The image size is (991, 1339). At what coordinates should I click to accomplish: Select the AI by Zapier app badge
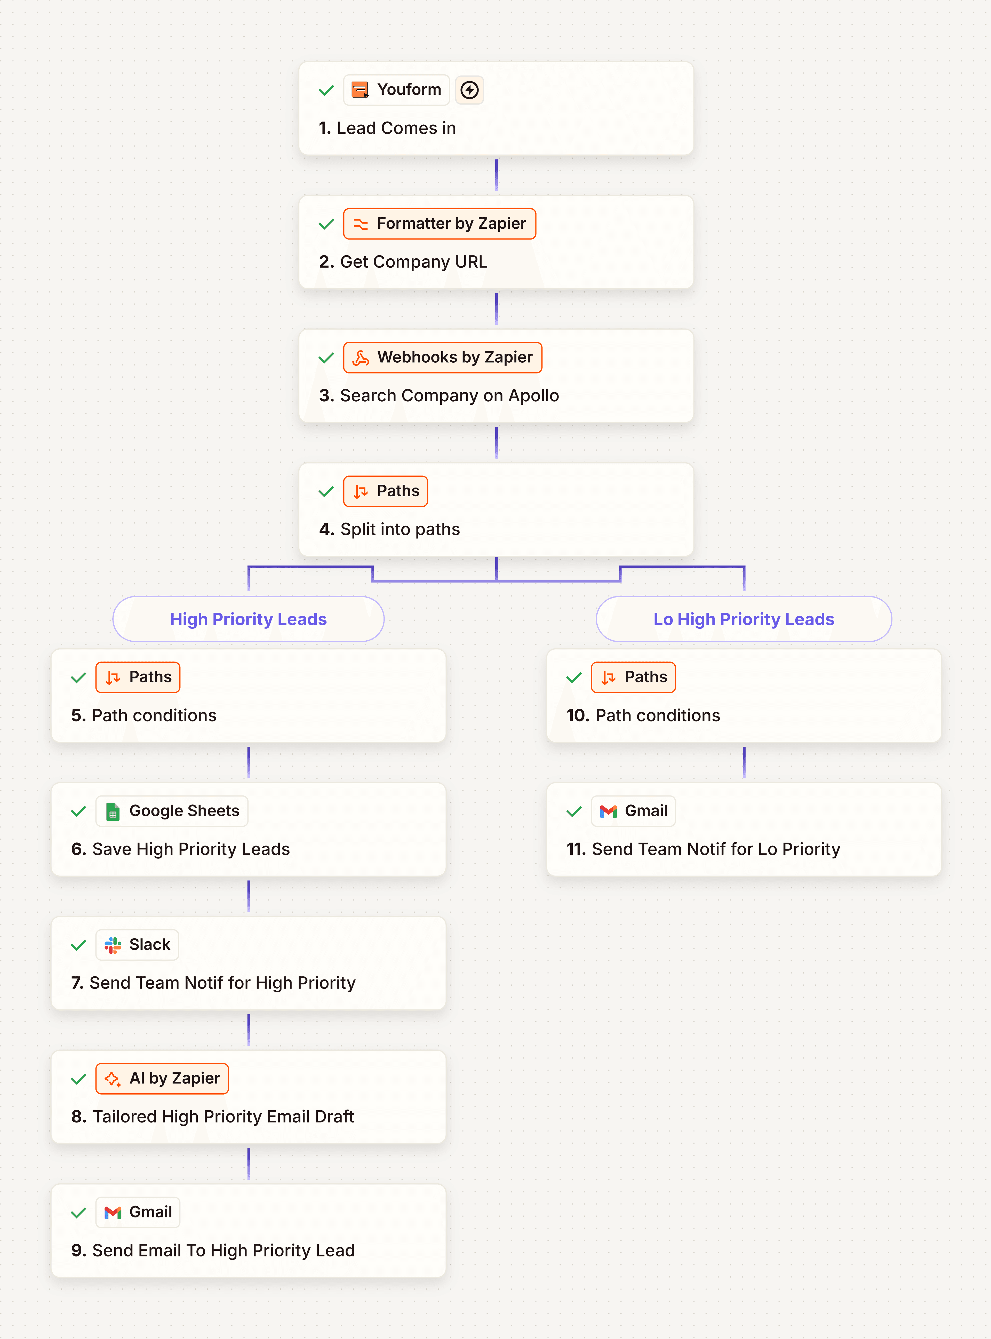162,1079
